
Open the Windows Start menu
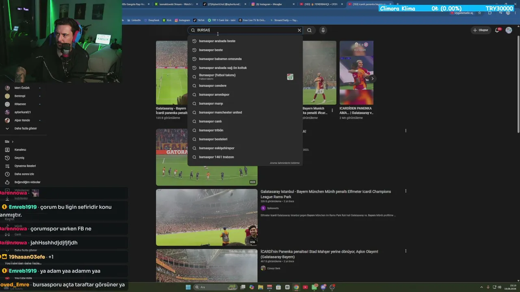point(188,287)
